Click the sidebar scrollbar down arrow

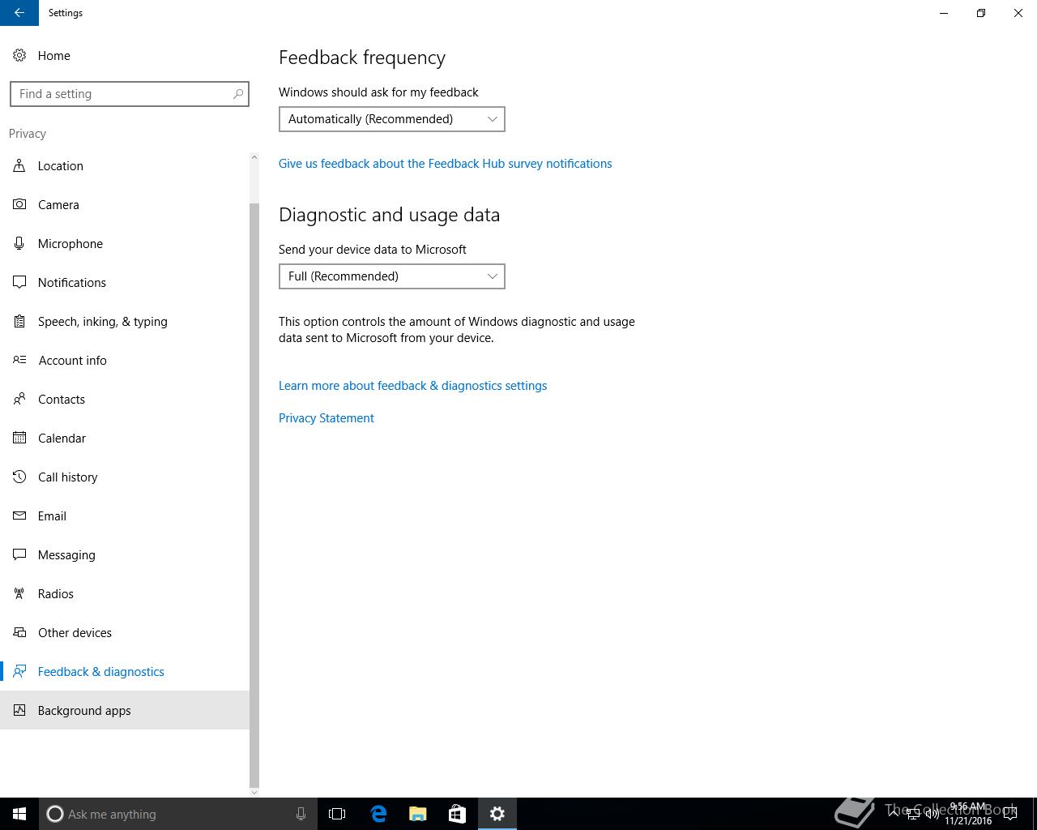pos(254,792)
